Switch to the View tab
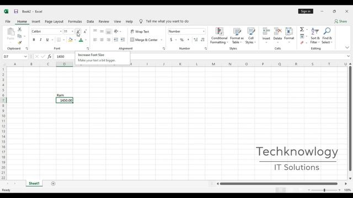The image size is (353, 198). click(x=117, y=21)
